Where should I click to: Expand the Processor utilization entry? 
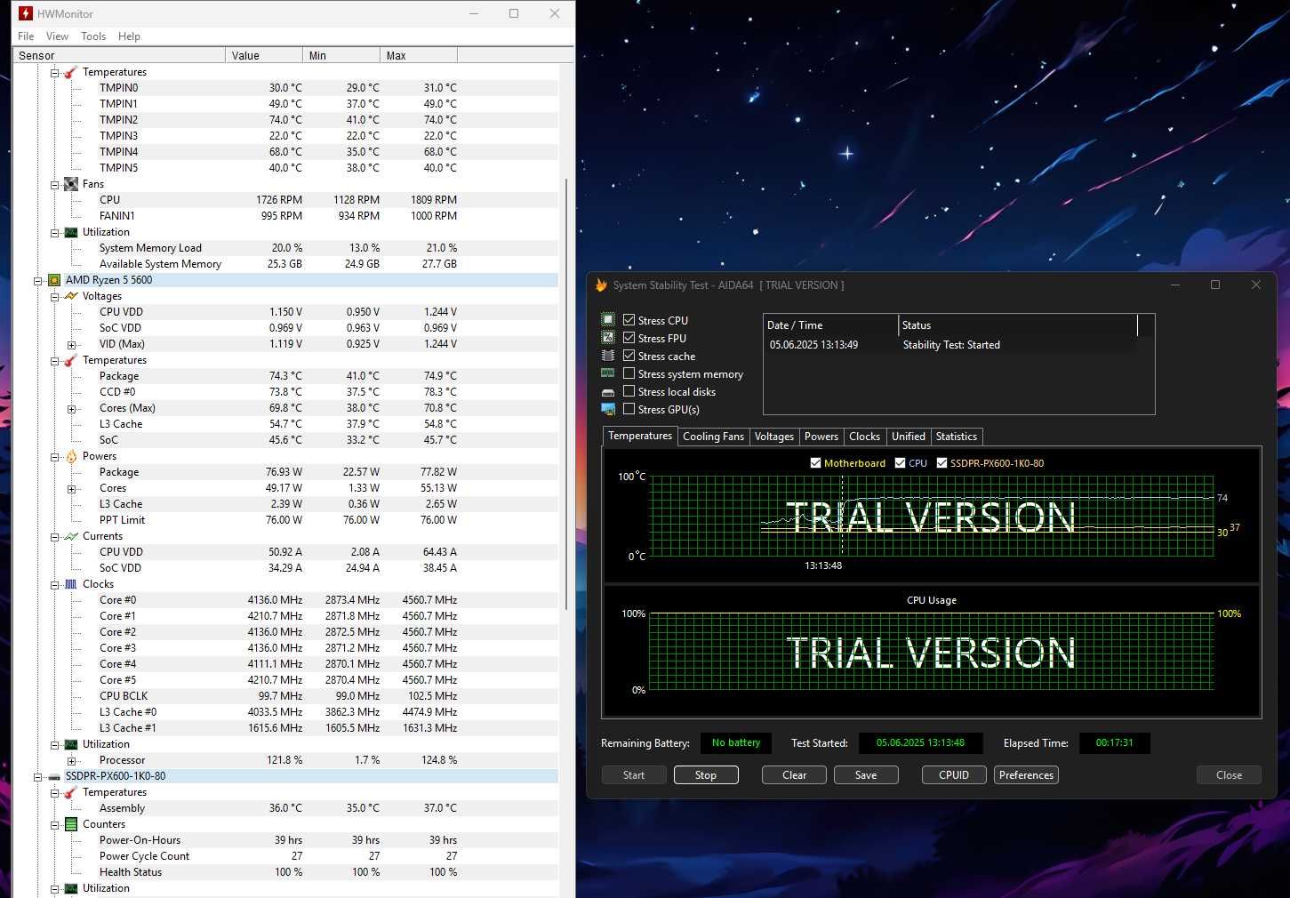point(71,760)
